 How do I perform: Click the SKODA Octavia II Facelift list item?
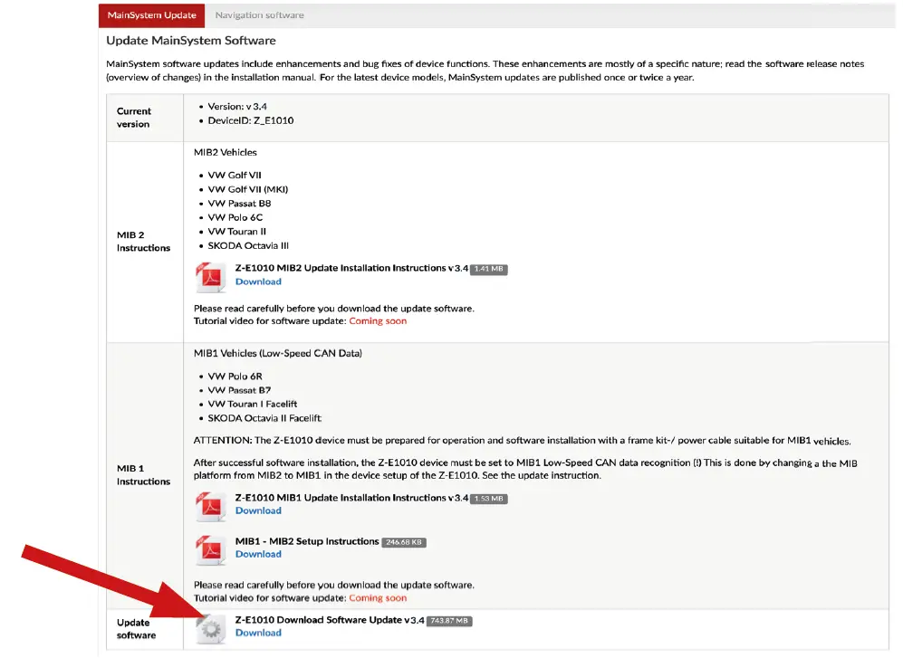coord(264,418)
